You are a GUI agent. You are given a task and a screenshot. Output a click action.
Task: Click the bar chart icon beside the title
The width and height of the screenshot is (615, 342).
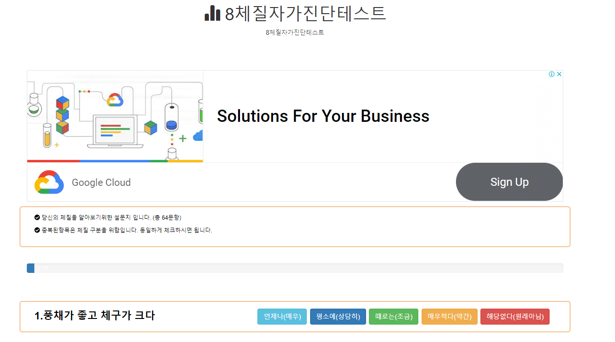click(213, 13)
